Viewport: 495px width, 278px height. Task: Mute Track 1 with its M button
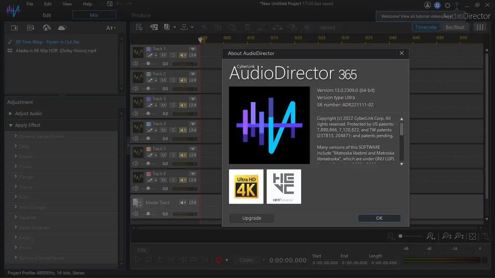(x=164, y=55)
